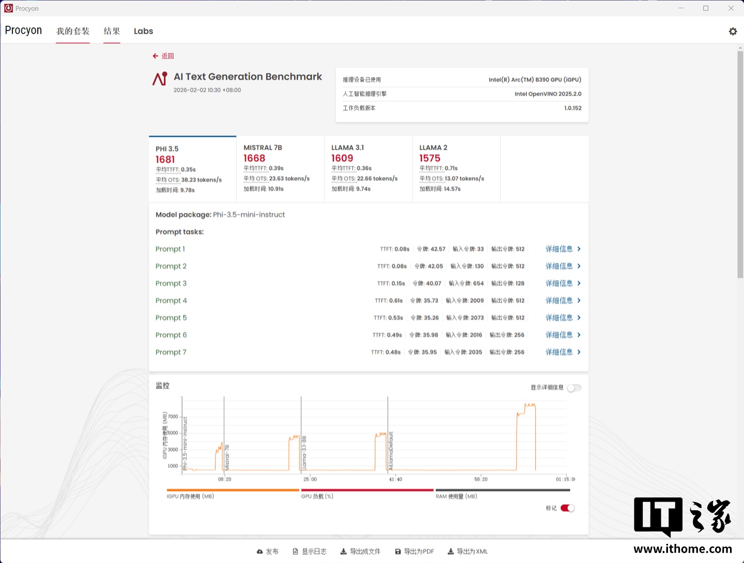Screen dimensions: 744x563
Task: Click 导出成文件 export file icon
Action: click(344, 552)
